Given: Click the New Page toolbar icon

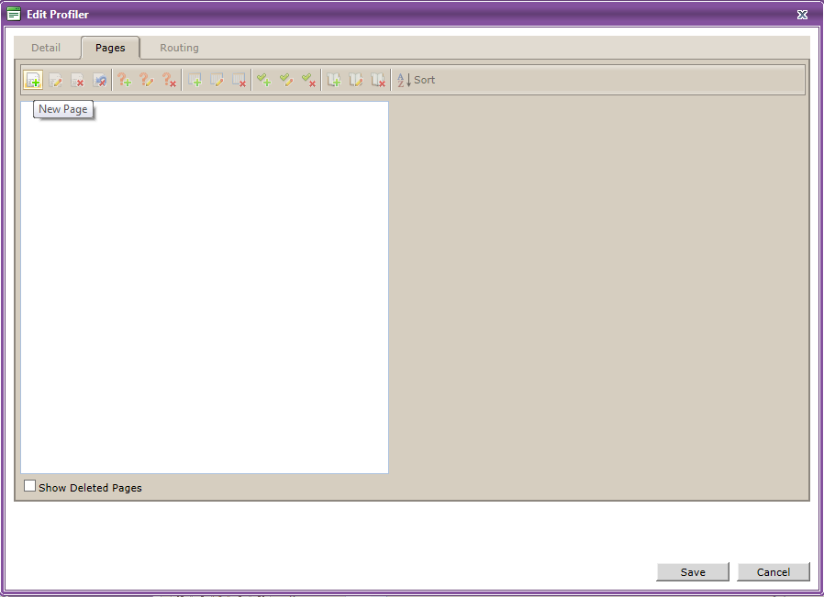Looking at the screenshot, I should tap(33, 80).
